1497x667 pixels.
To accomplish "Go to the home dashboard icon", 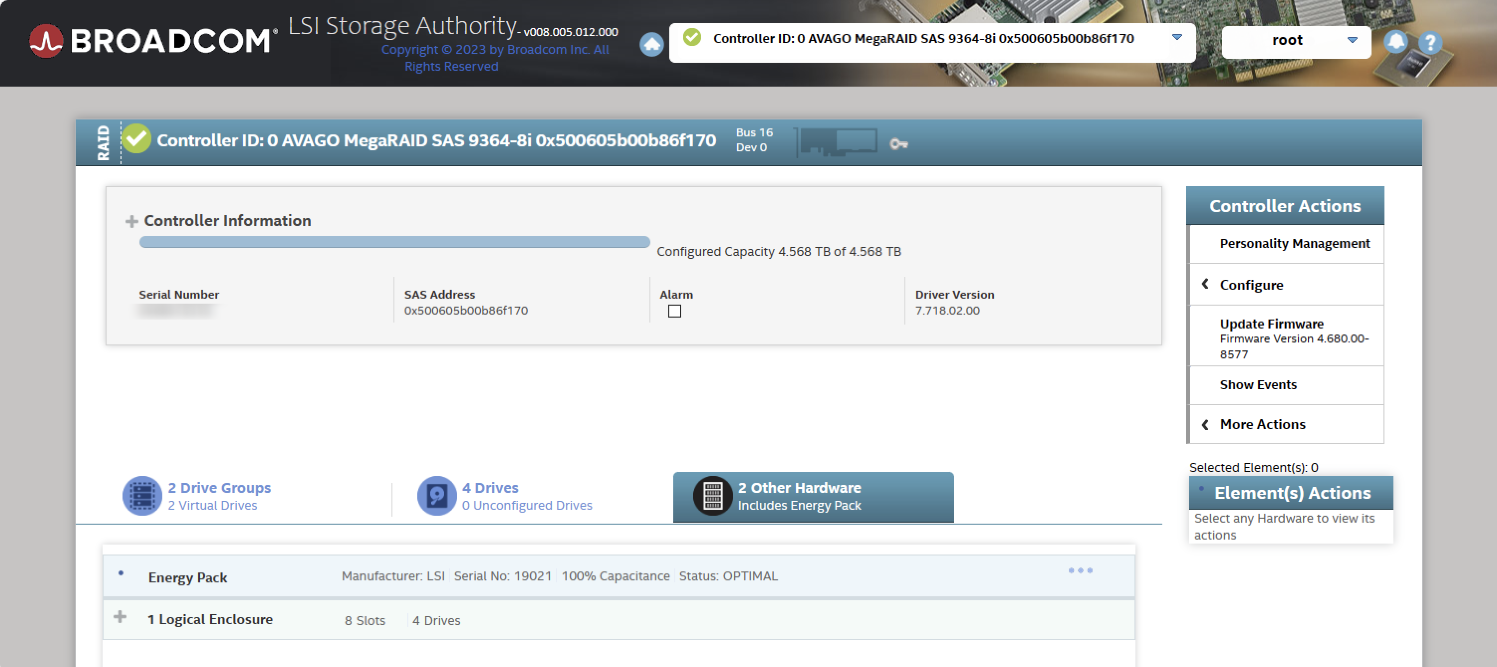I will point(651,44).
